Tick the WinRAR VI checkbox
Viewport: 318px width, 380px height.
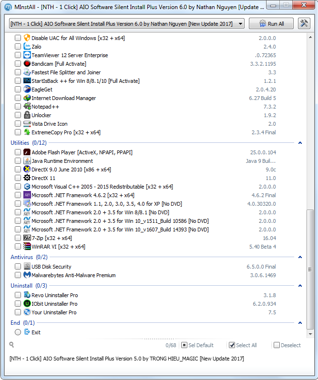(x=18, y=247)
